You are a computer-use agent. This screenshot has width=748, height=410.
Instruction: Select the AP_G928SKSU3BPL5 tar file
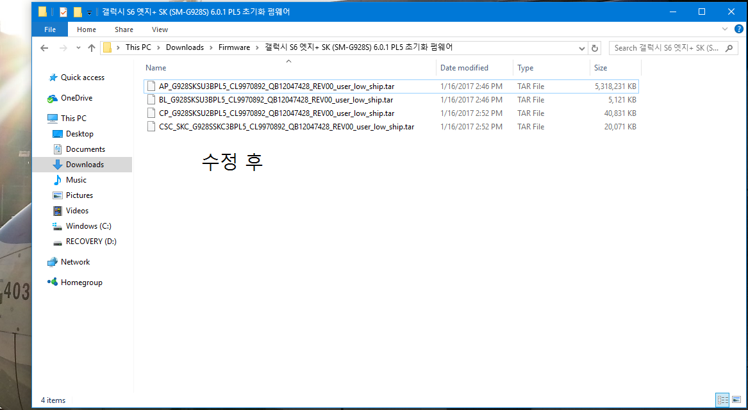tap(276, 86)
